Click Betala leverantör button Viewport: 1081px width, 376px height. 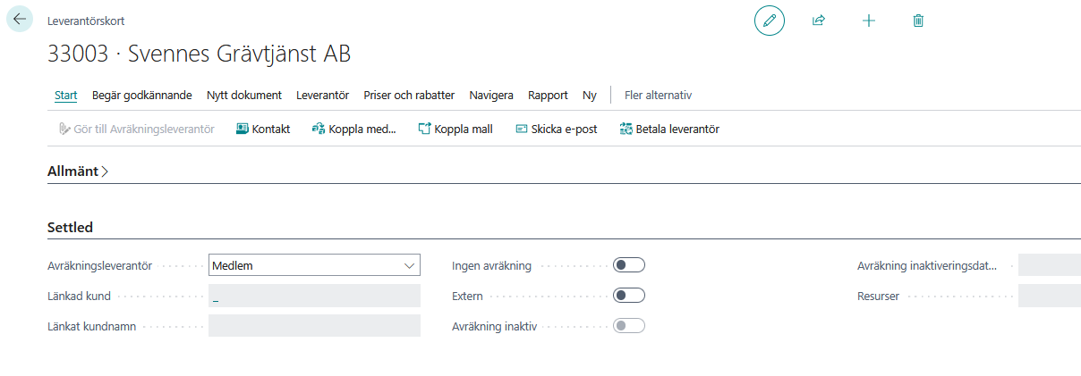tap(668, 129)
